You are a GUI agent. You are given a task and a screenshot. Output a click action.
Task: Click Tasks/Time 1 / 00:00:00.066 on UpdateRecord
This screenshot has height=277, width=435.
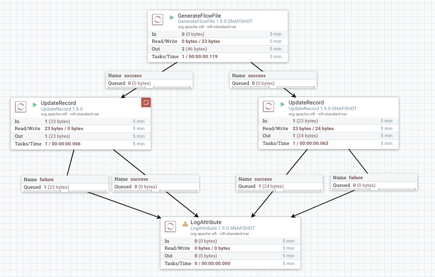point(81,144)
